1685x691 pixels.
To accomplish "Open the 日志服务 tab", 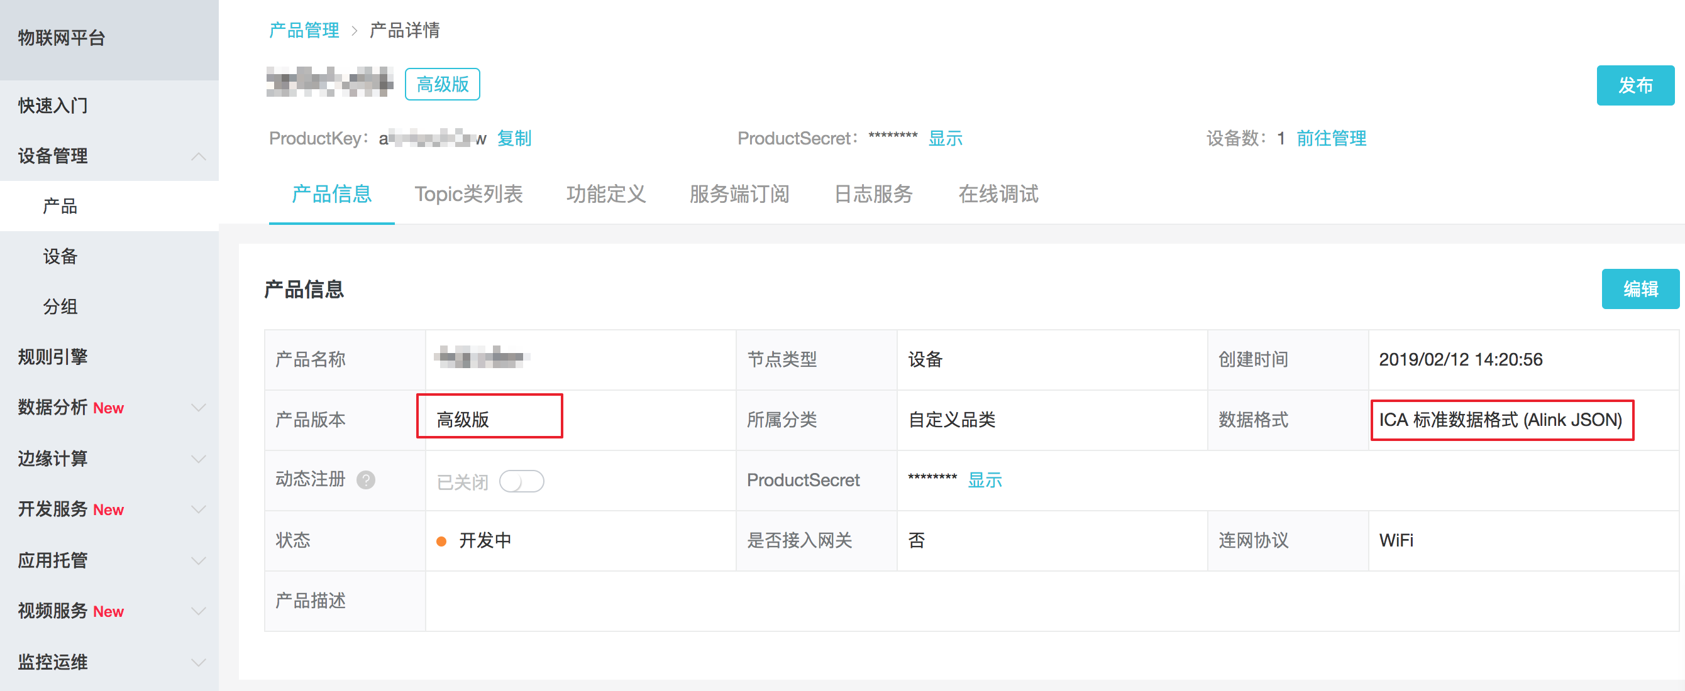I will click(873, 194).
